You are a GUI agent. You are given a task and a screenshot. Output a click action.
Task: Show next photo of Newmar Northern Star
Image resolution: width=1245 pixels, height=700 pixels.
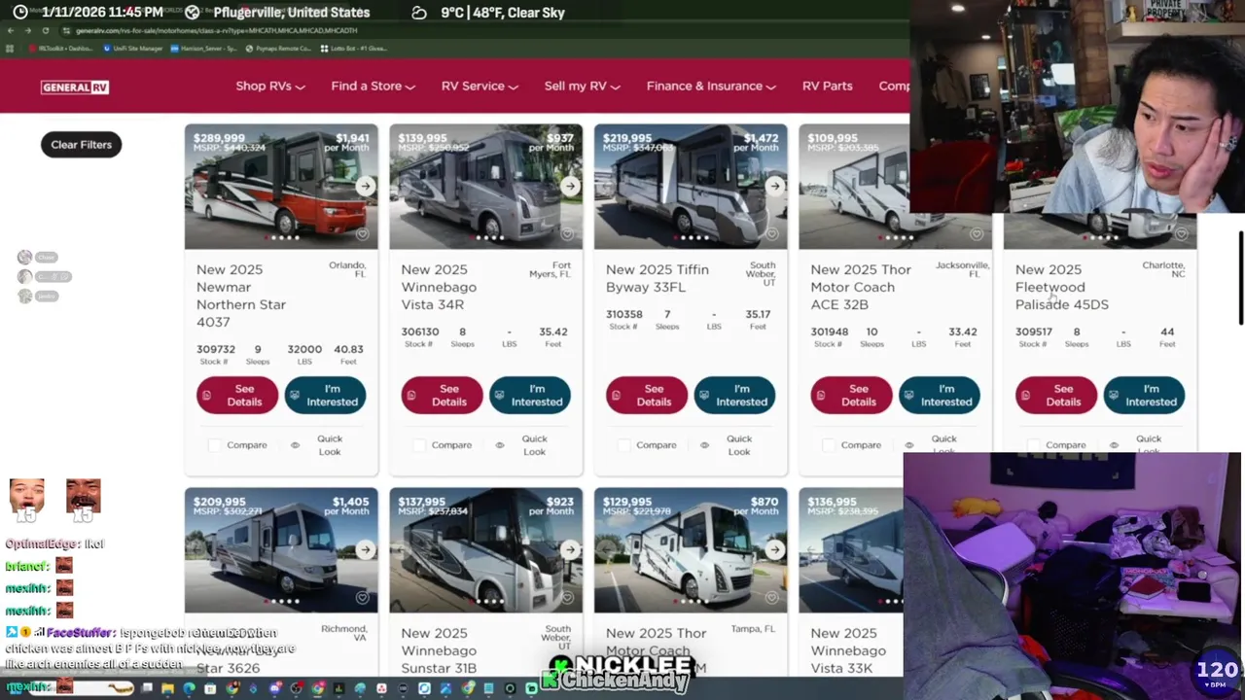point(365,186)
